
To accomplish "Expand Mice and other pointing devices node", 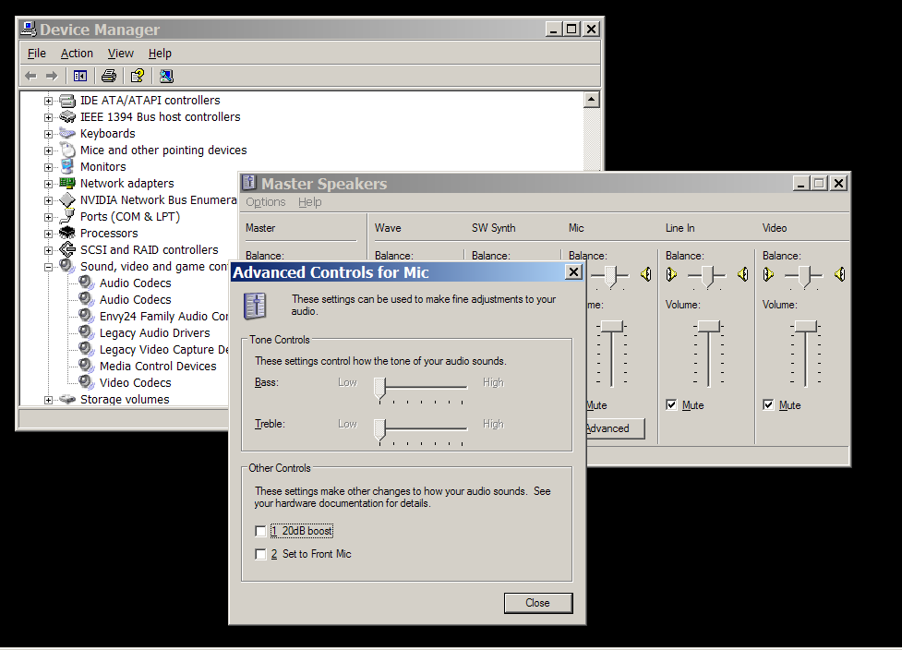I will coord(48,150).
